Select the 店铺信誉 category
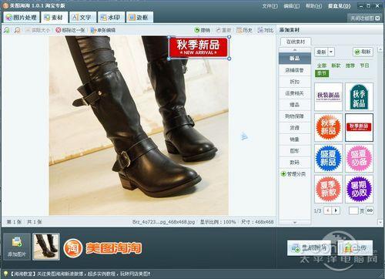This screenshot has width=385, height=279. pyautogui.click(x=295, y=70)
